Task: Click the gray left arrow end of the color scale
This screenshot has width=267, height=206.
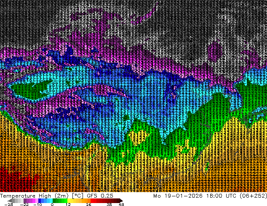Action: point(10,201)
